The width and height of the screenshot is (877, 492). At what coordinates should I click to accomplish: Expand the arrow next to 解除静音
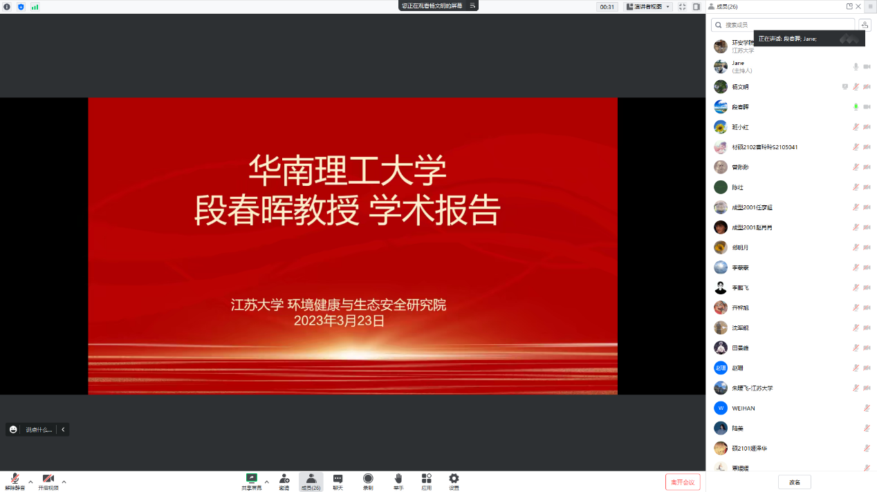pyautogui.click(x=30, y=482)
